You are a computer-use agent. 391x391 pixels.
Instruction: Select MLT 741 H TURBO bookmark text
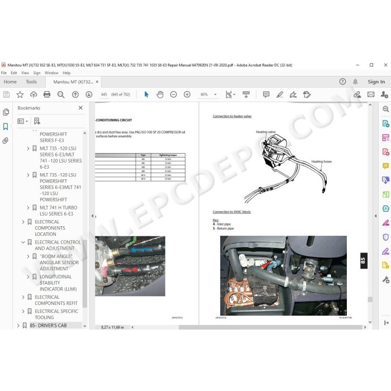pyautogui.click(x=58, y=211)
